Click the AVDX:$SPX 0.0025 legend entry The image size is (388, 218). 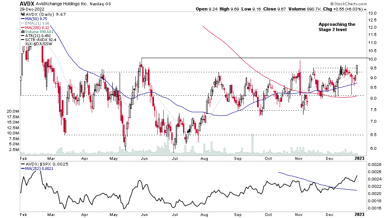tap(46, 164)
